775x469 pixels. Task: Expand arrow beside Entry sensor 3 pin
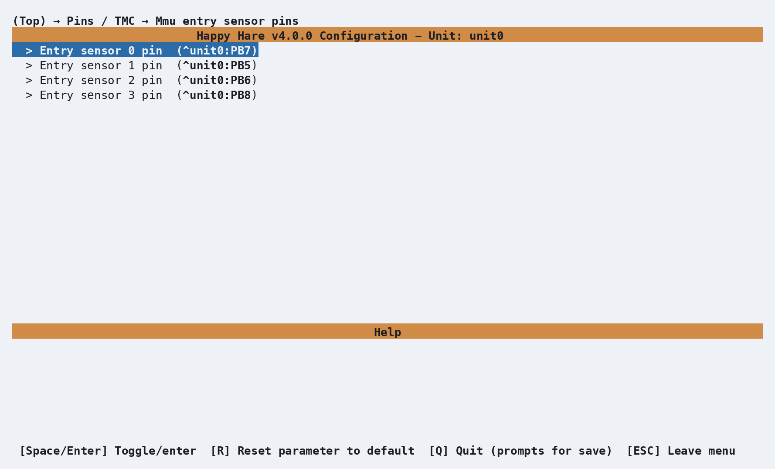coord(29,95)
